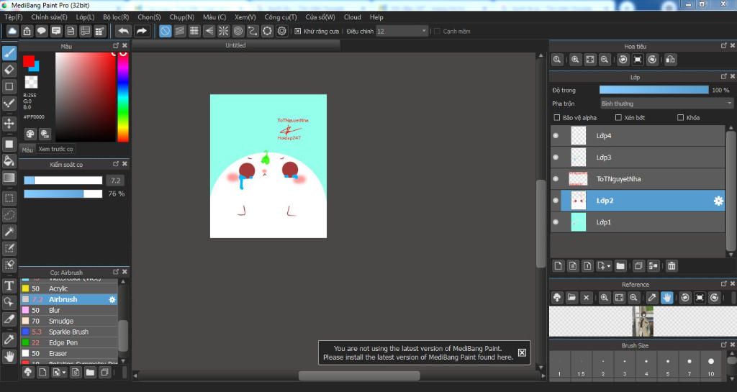This screenshot has height=392, width=737.
Task: Open Airbrush brush settings gear
Action: pyautogui.click(x=112, y=299)
